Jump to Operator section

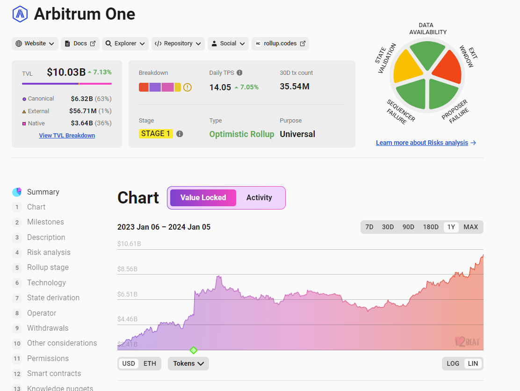(42, 313)
